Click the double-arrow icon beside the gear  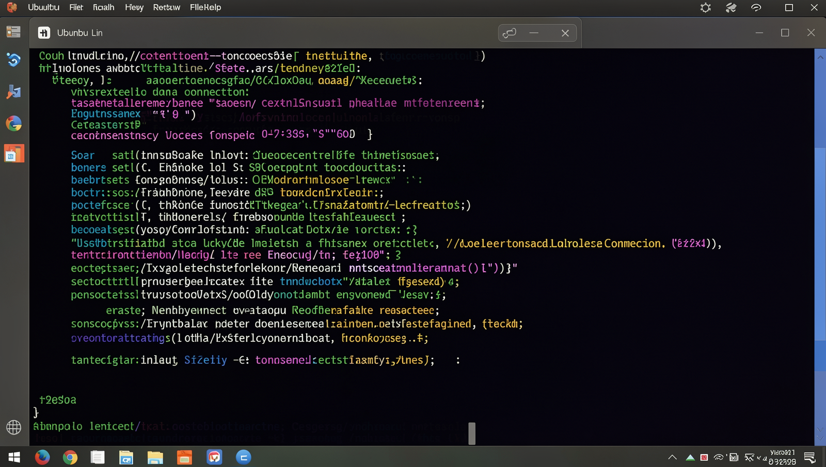[x=731, y=7]
